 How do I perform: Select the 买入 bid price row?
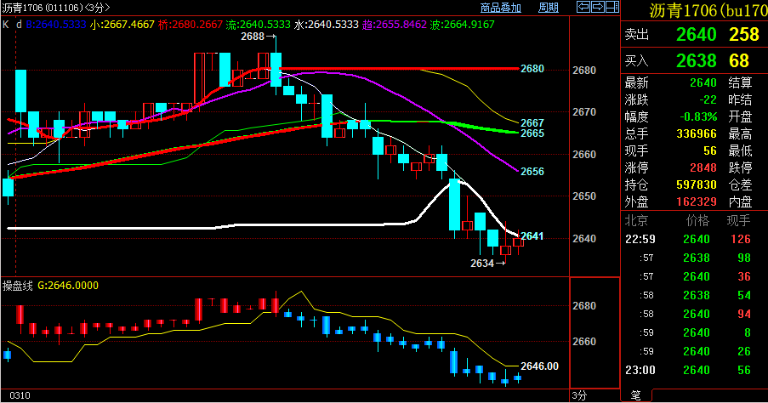tap(695, 60)
